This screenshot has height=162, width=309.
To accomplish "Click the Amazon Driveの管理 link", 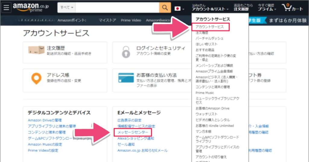I will pos(45,120).
